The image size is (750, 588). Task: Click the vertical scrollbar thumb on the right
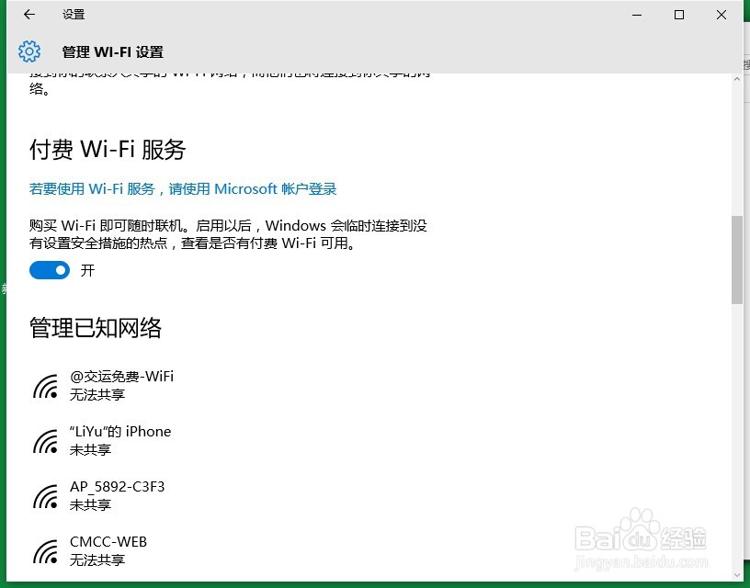(x=736, y=257)
